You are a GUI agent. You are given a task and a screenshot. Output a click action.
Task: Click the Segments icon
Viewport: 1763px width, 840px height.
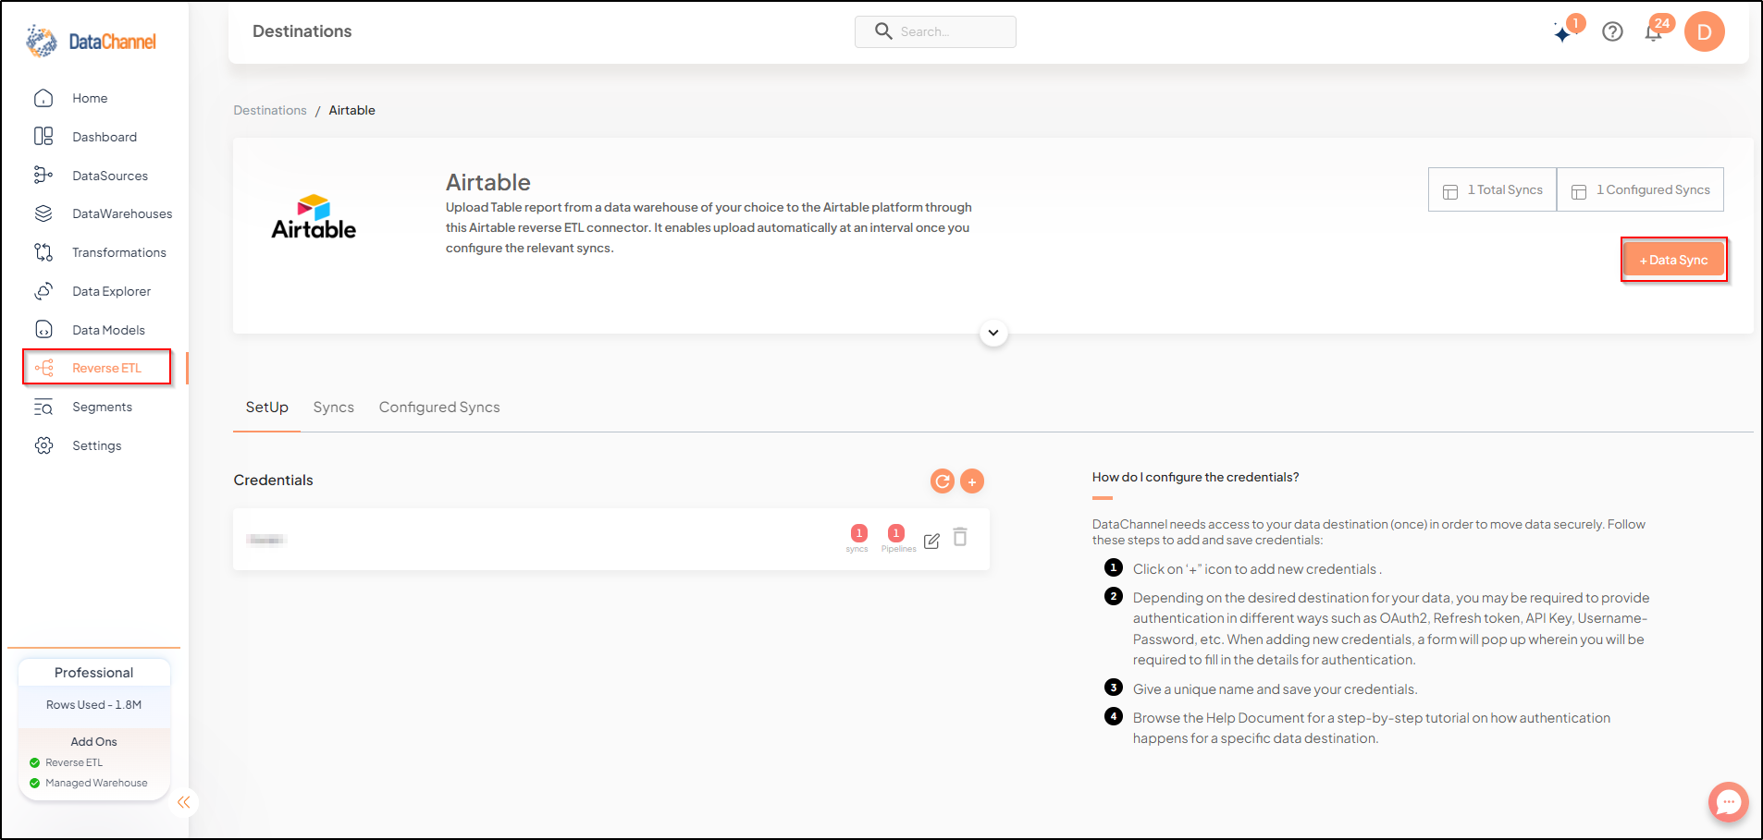click(43, 407)
